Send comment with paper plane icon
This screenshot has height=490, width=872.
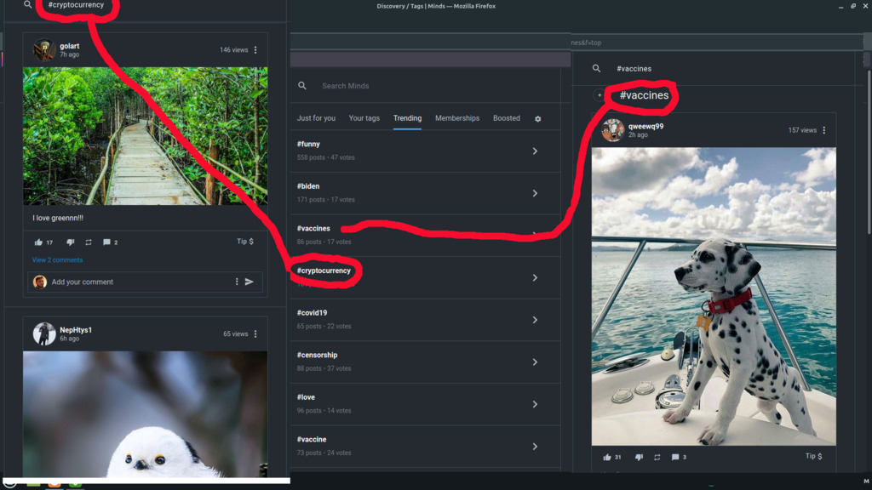(250, 282)
